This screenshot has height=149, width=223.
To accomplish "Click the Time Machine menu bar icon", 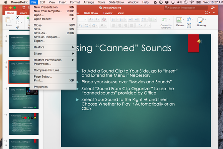I will point(185,2).
